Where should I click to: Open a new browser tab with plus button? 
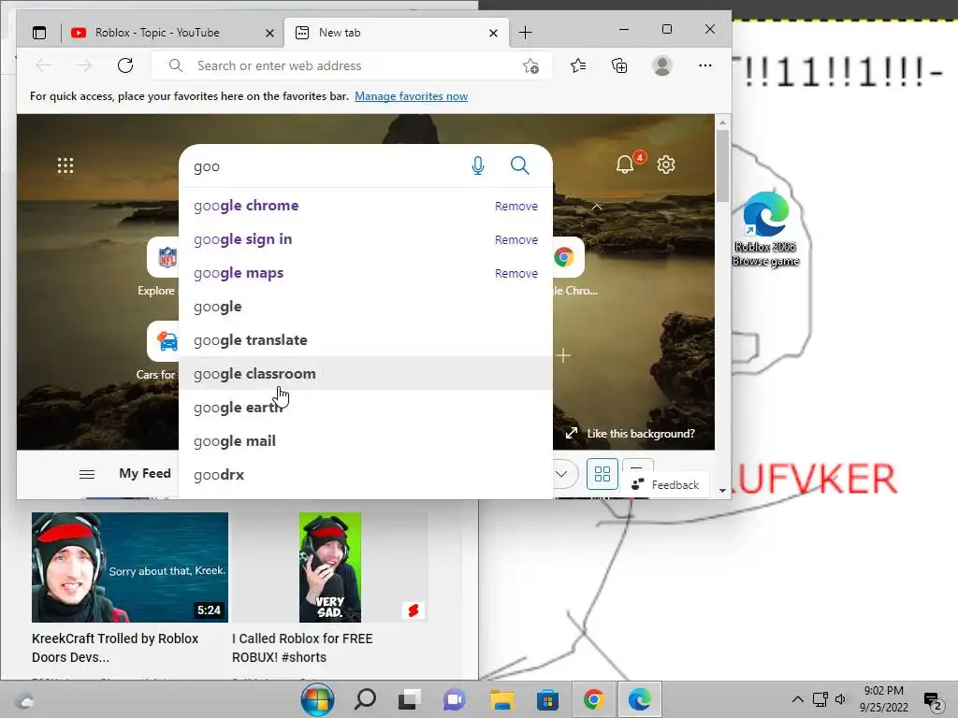525,33
